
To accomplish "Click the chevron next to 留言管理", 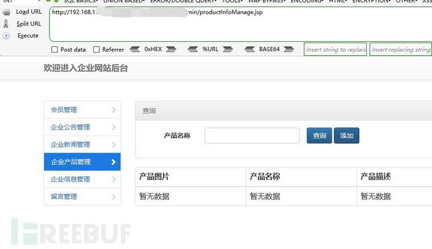I will click(114, 196).
